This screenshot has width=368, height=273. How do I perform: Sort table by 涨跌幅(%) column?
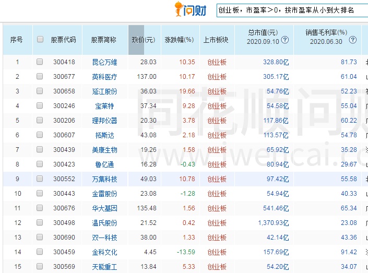pyautogui.click(x=179, y=40)
